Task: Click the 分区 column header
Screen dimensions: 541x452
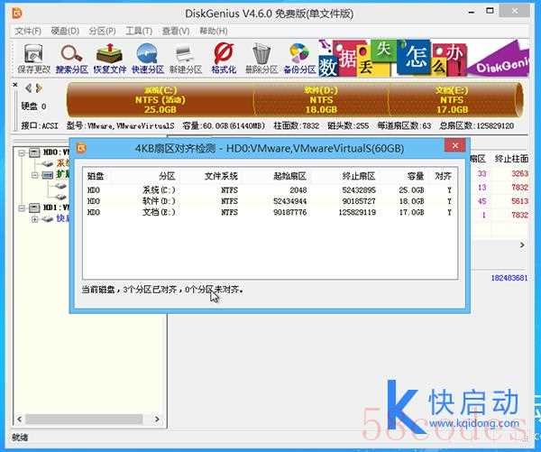Action: 167,176
